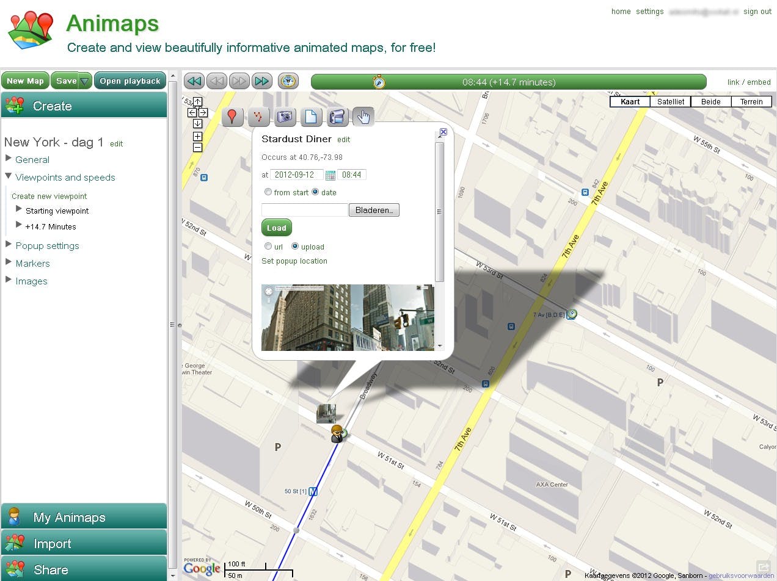Viewport: 777px width, 581px height.
Task: Edit the Stardust Diner title
Action: coord(344,139)
